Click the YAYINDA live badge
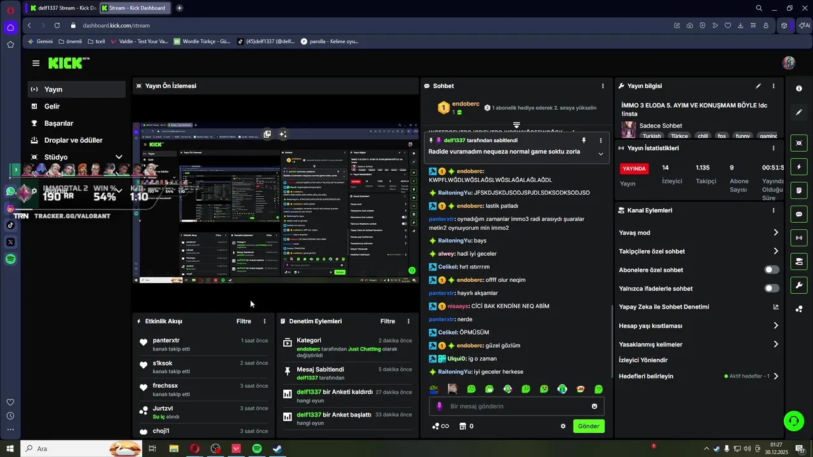Viewport: 813px width, 457px height. point(635,169)
